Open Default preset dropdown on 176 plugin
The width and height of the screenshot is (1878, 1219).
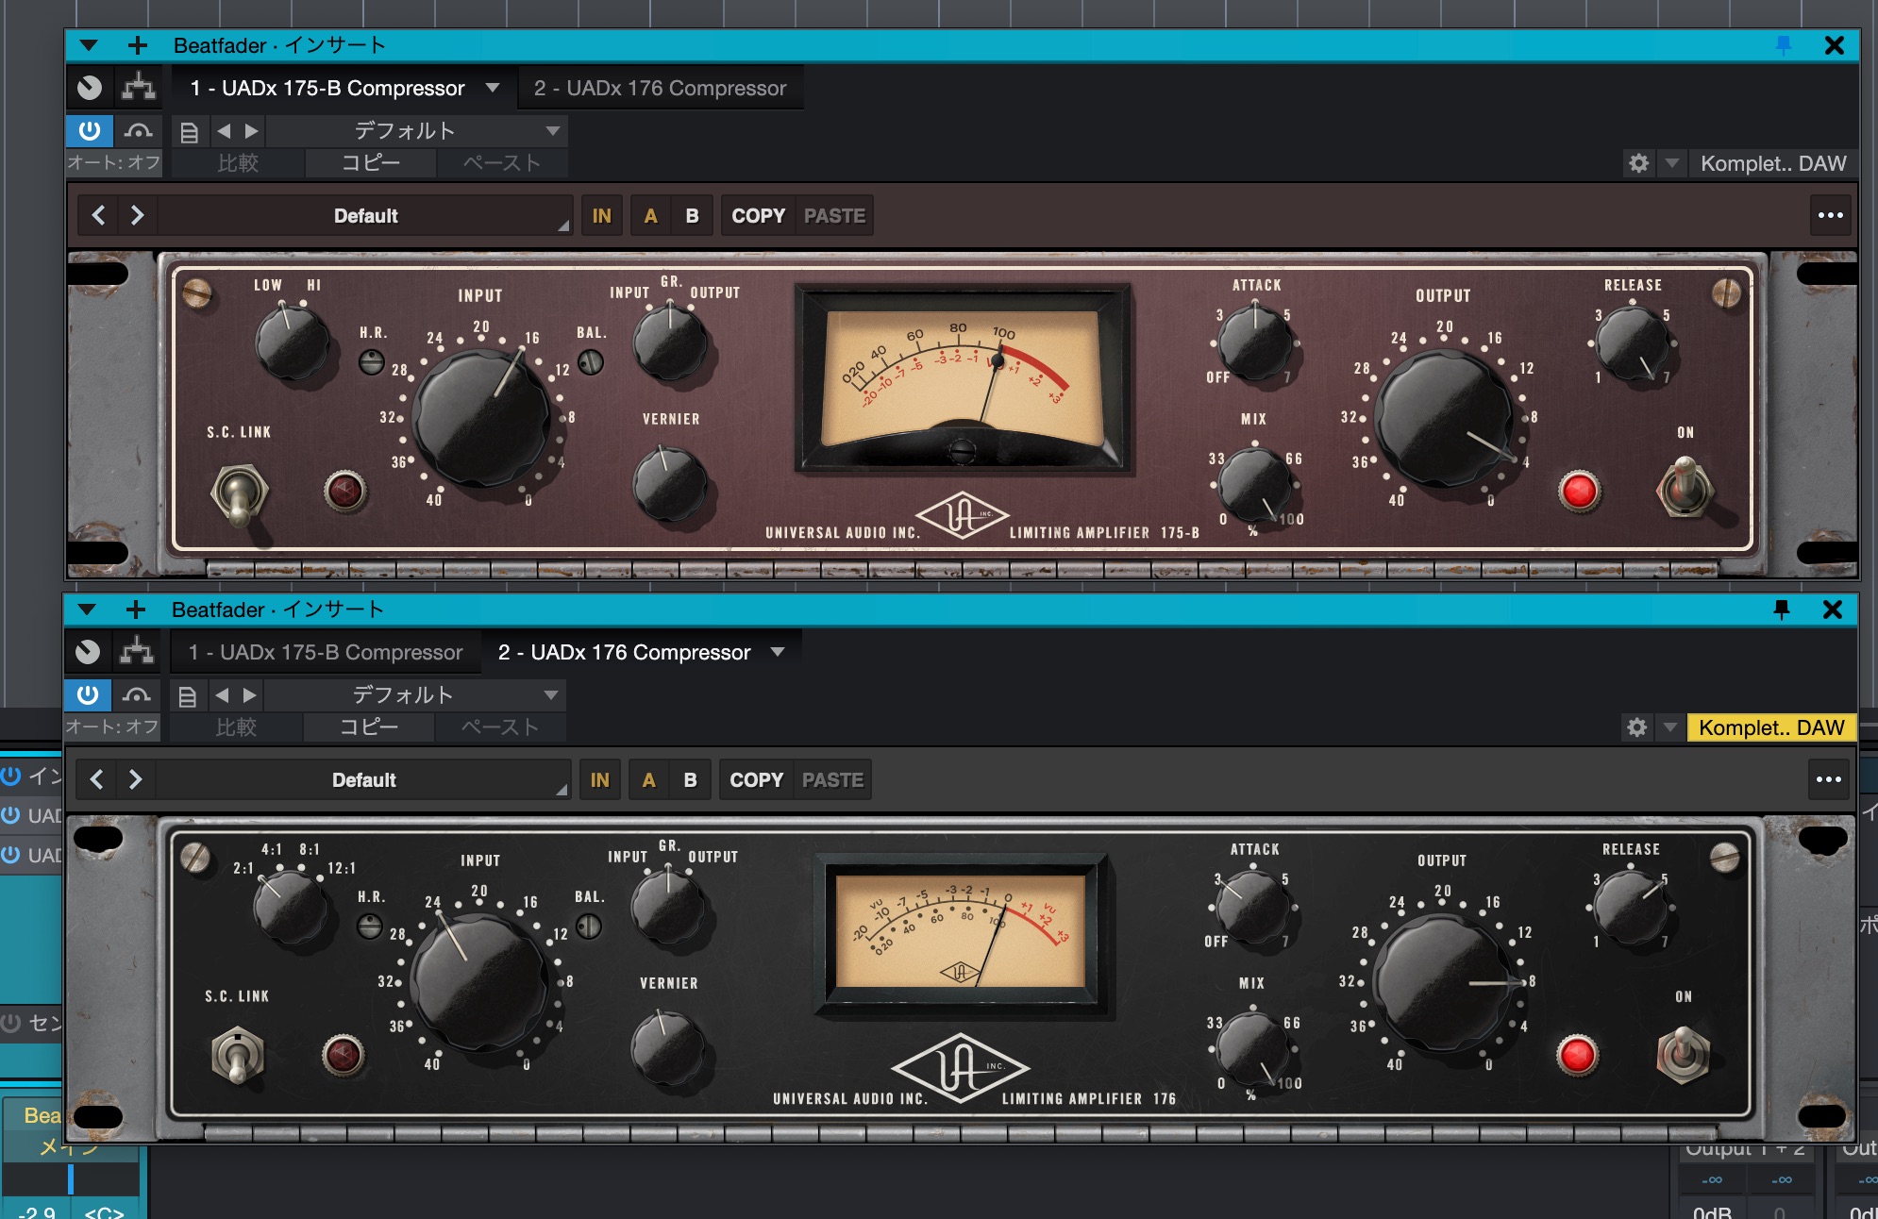click(x=364, y=779)
